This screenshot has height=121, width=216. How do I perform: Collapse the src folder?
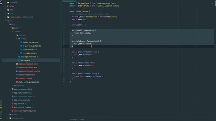(6, 21)
